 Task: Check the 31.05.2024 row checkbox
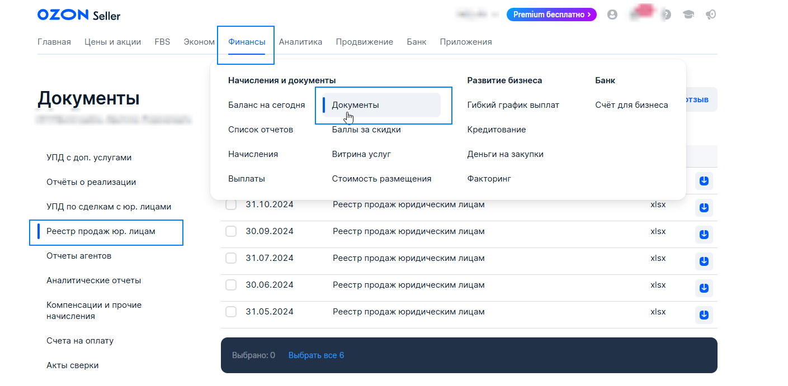point(231,312)
